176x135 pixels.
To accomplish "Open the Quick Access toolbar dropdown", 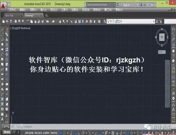I will tap(9, 5).
